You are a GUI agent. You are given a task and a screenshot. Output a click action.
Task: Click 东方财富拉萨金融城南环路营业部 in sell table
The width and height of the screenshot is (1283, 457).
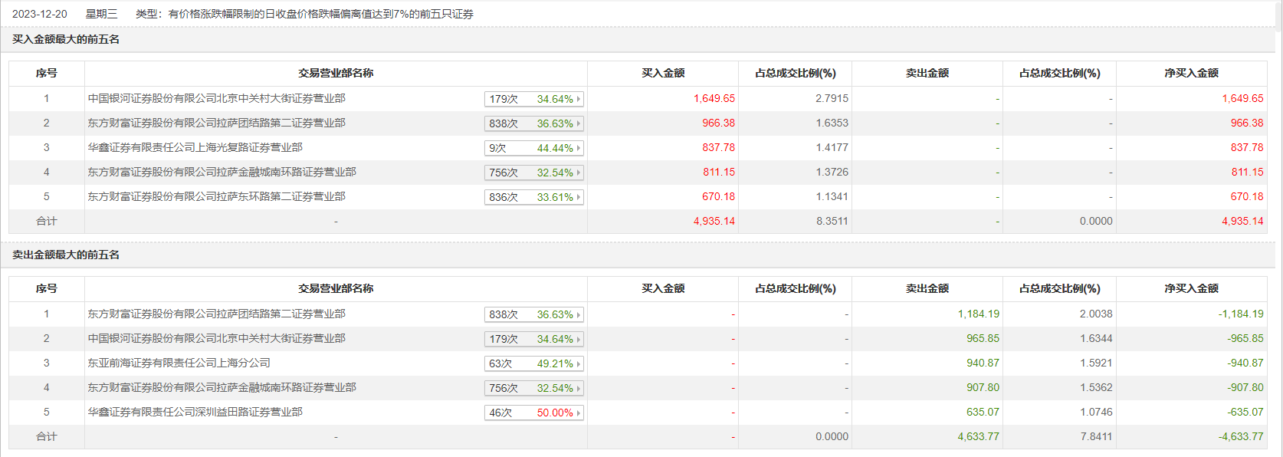point(221,387)
